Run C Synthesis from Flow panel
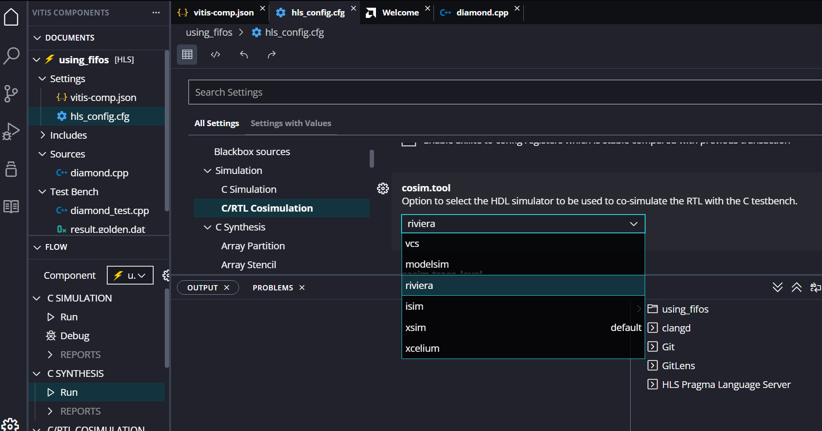The width and height of the screenshot is (822, 431). [69, 392]
